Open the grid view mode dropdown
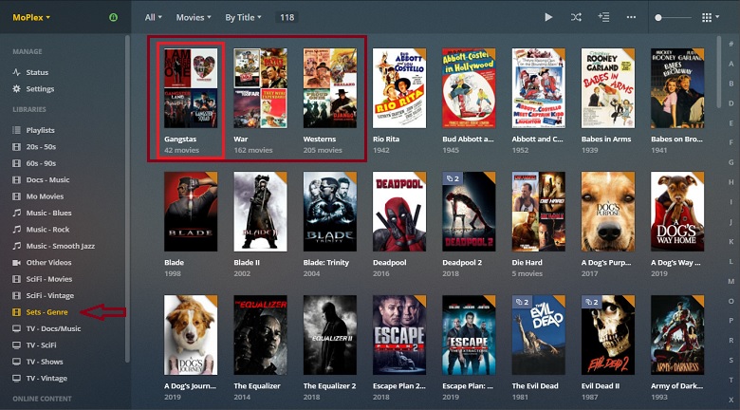This screenshot has width=740, height=410. point(711,17)
